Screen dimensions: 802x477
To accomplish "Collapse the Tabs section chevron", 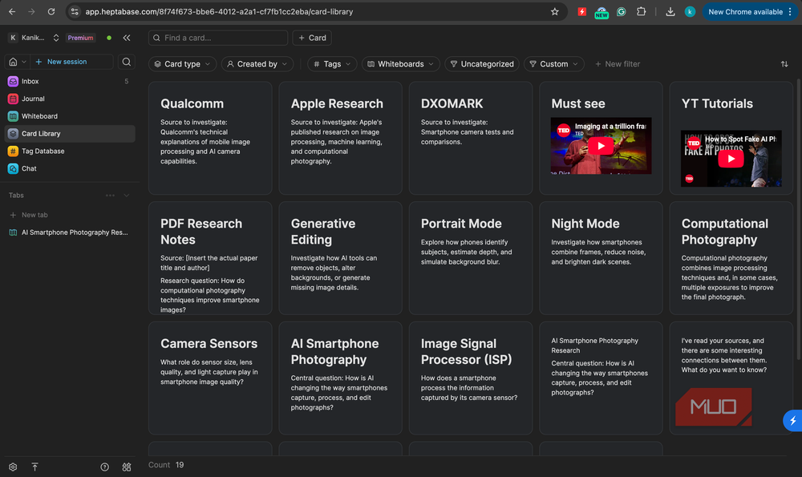I will point(127,196).
